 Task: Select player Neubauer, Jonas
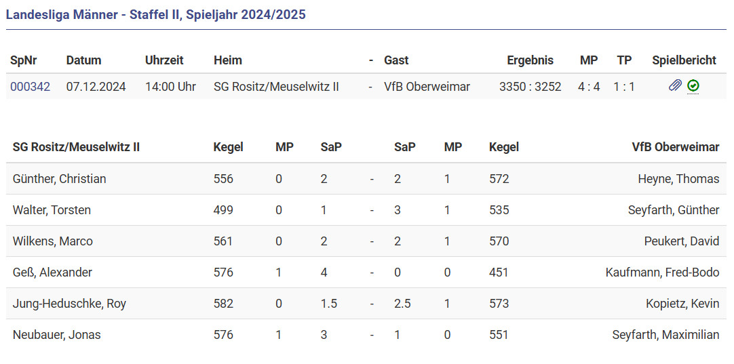coord(56,335)
